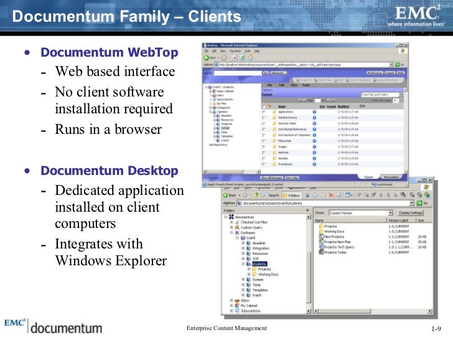Open WebTop's inner View menu
This screenshot has width=453, height=340.
[x=294, y=85]
